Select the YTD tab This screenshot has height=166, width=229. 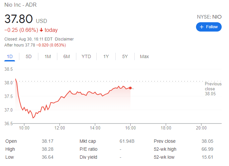[86, 56]
